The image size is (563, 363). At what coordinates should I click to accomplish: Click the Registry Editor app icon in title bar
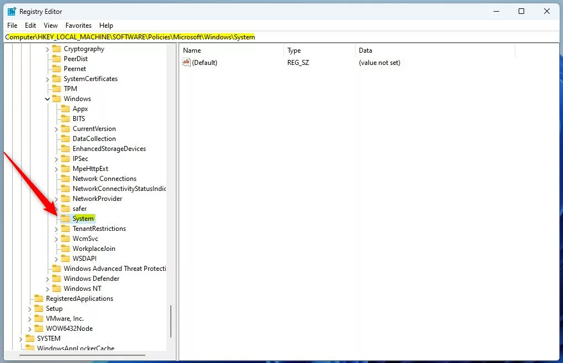pyautogui.click(x=12, y=11)
